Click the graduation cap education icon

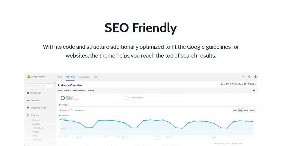[x=254, y=91]
